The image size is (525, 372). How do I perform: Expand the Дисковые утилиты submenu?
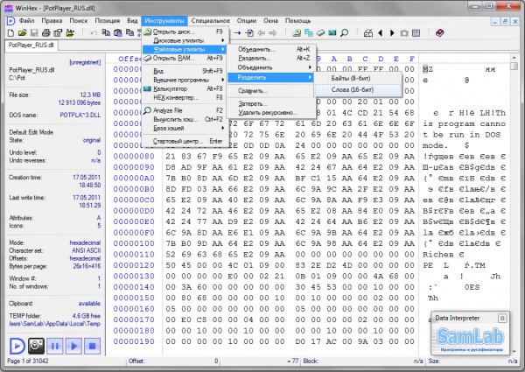[x=185, y=40]
